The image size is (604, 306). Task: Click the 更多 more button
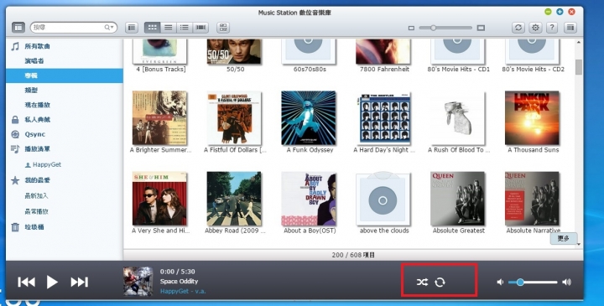pos(563,239)
